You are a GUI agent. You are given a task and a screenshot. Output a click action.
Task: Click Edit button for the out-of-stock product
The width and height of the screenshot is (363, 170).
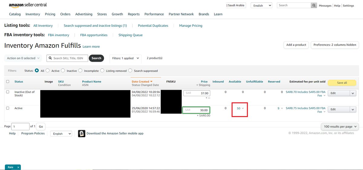tap(339, 93)
